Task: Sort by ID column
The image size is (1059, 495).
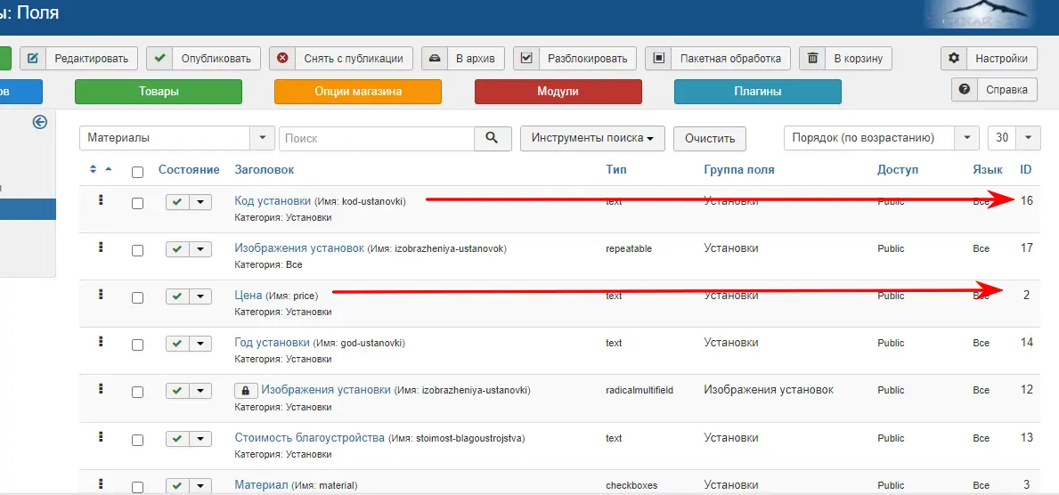Action: (1025, 169)
